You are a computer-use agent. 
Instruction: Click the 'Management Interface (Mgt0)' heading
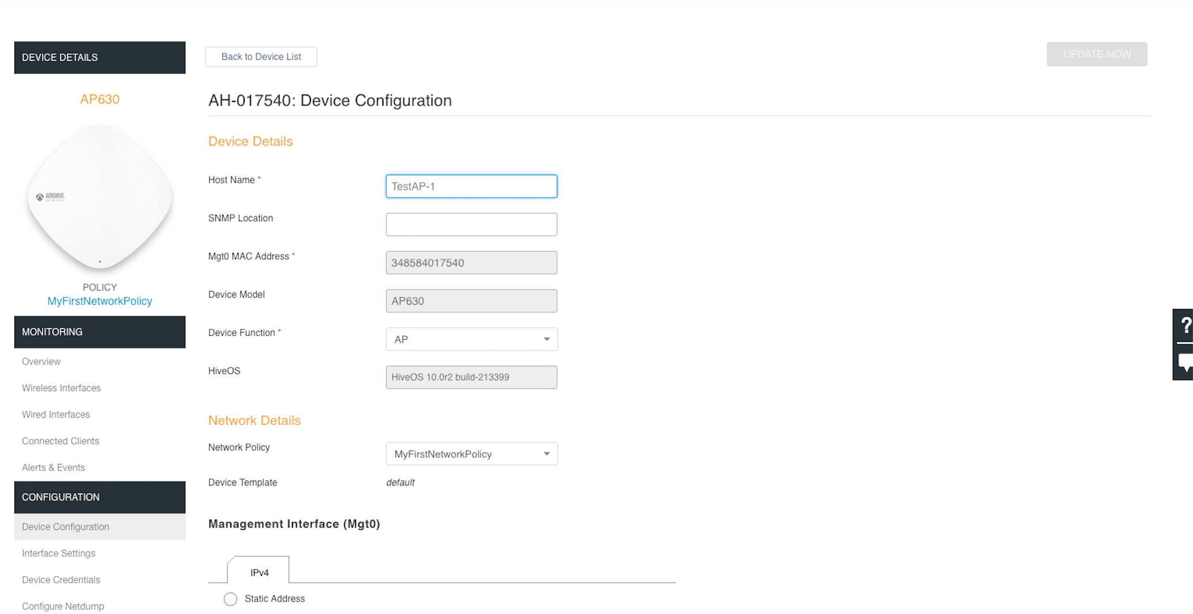click(294, 524)
